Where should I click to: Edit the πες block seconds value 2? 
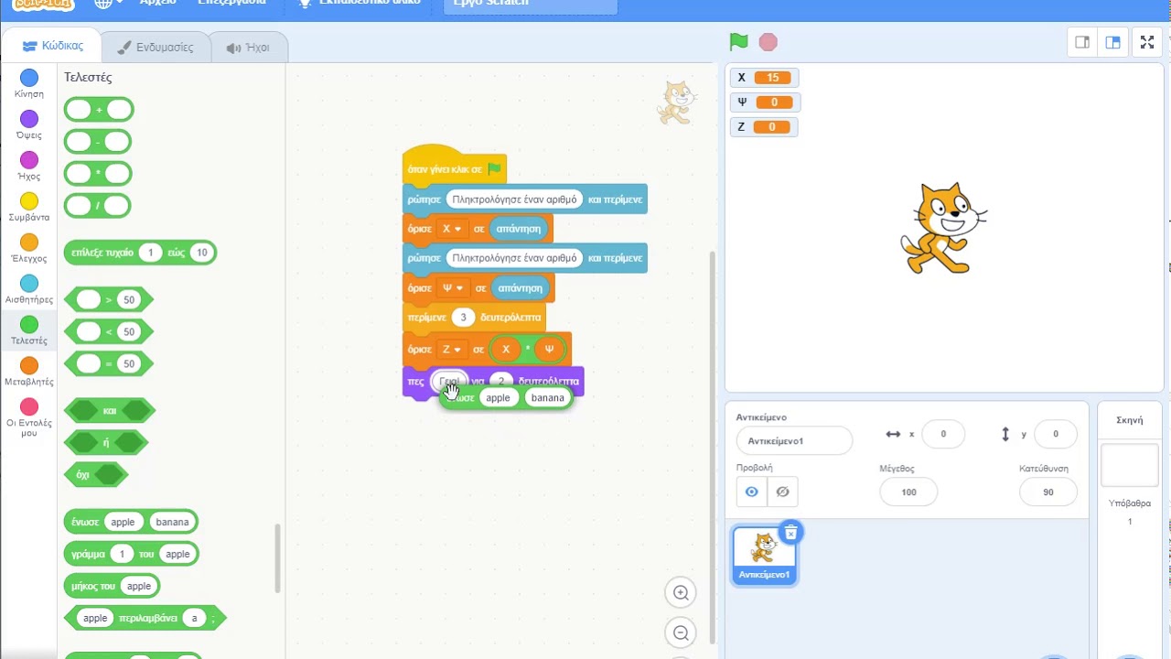[x=501, y=381]
